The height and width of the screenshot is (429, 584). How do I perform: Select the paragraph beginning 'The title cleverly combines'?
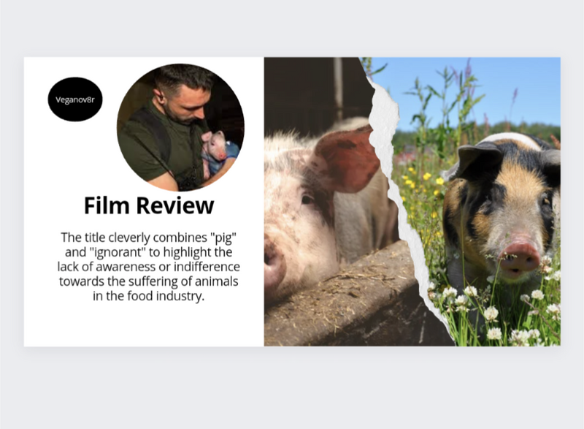pos(149,267)
